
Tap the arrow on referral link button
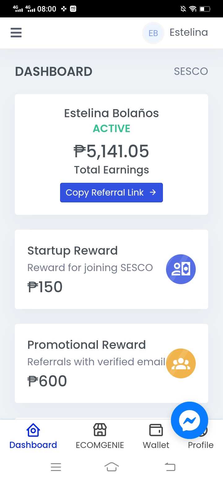click(153, 192)
